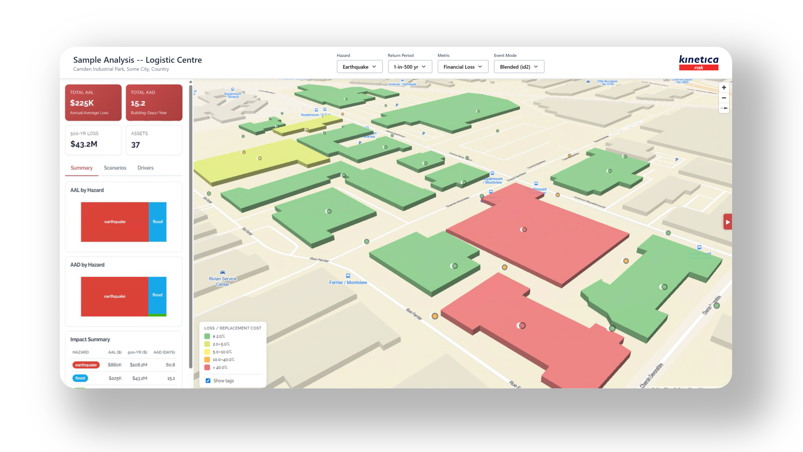Expand the Metric Financial Loss dropdown
Image resolution: width=803 pixels, height=452 pixels.
pos(463,67)
